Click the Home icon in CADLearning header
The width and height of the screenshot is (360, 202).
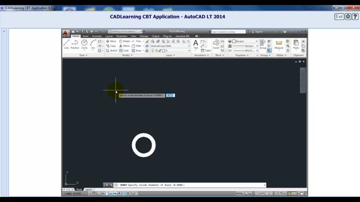click(348, 17)
